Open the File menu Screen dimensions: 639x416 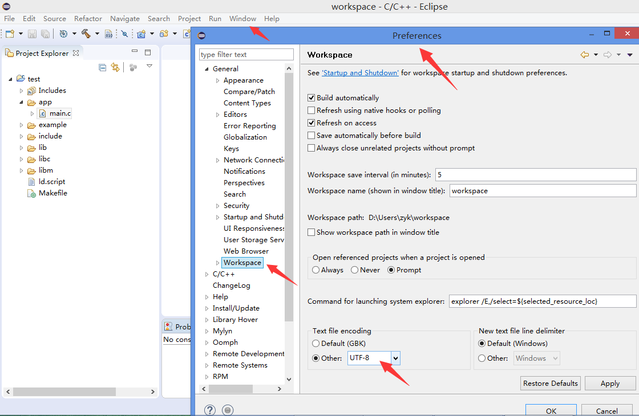click(9, 19)
